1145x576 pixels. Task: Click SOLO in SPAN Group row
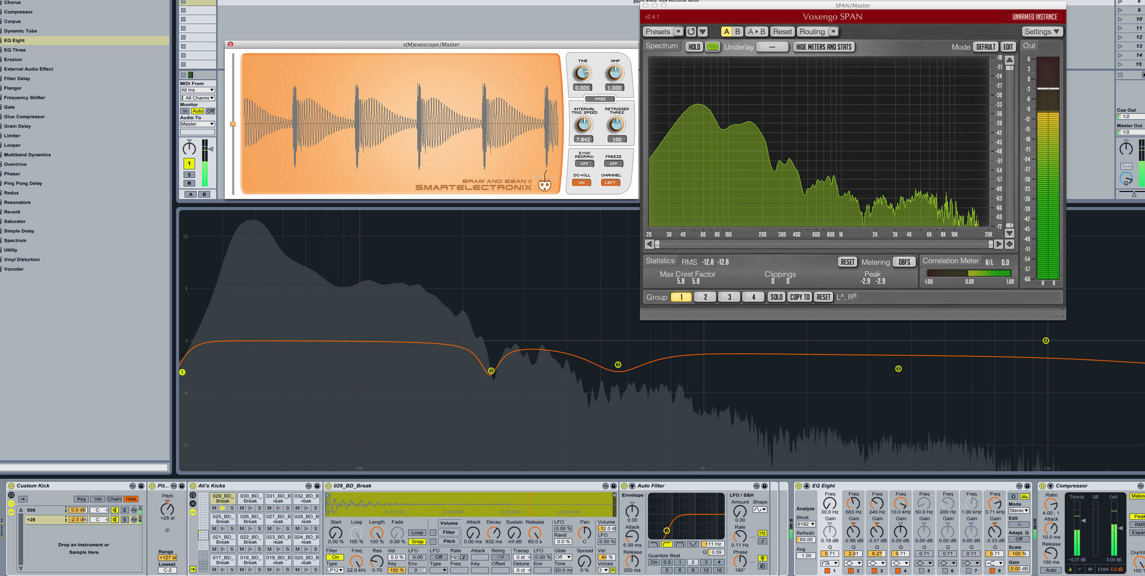[x=776, y=297]
